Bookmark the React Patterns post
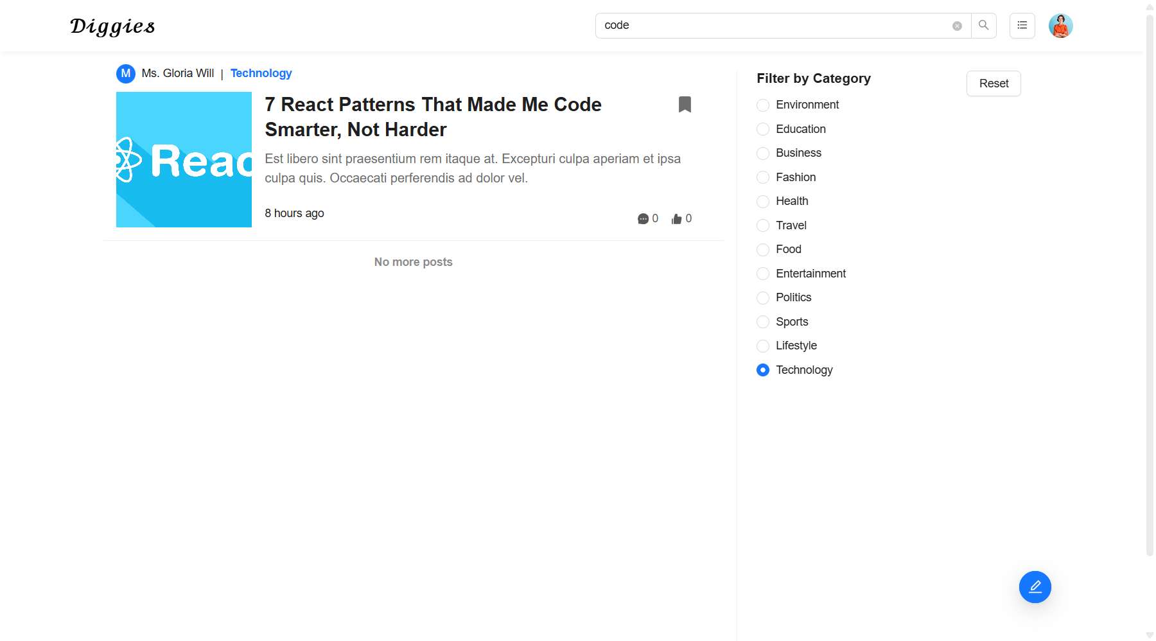Viewport: 1156px width, 641px height. coord(685,105)
